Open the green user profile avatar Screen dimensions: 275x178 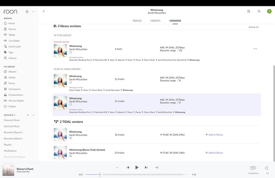tap(269, 11)
